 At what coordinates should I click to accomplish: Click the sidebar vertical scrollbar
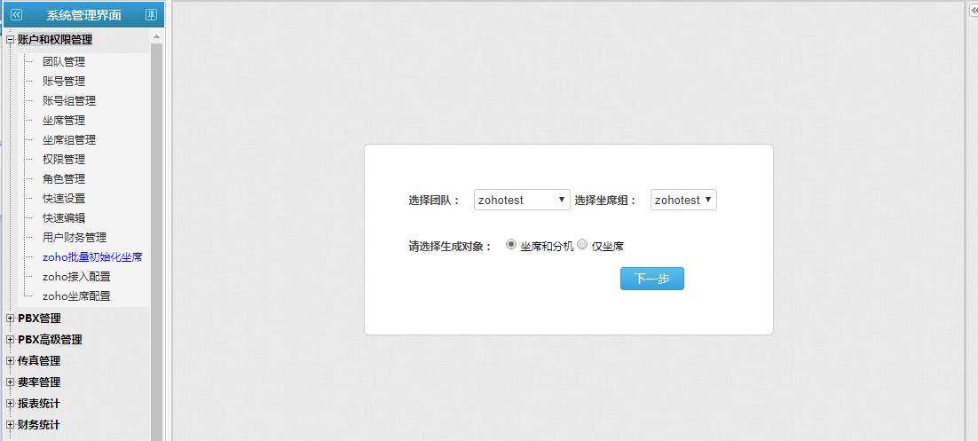click(x=156, y=240)
